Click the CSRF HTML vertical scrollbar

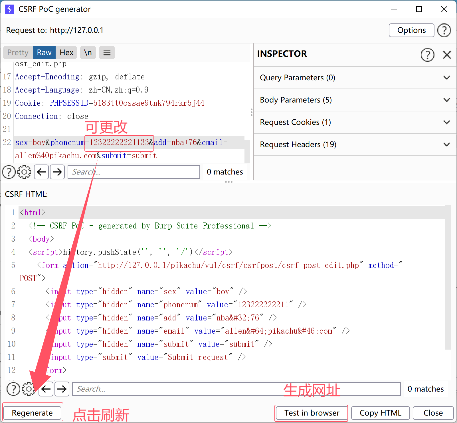448,277
